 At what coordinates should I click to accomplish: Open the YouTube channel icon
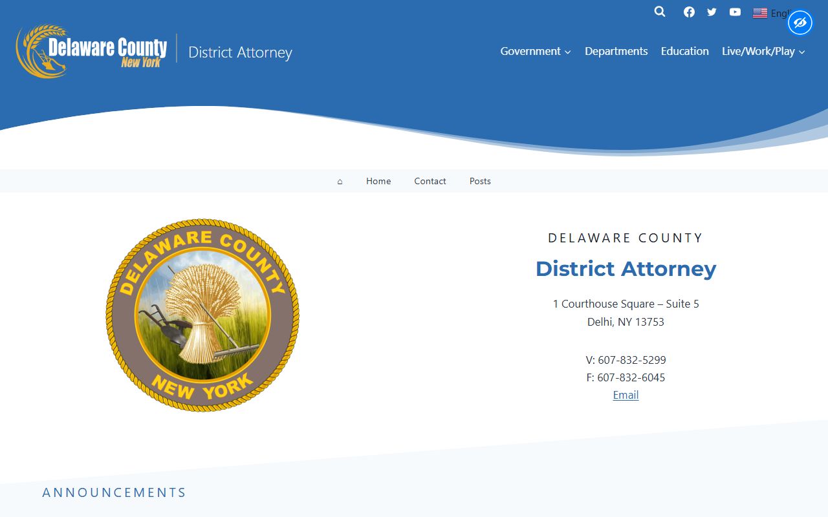735,12
